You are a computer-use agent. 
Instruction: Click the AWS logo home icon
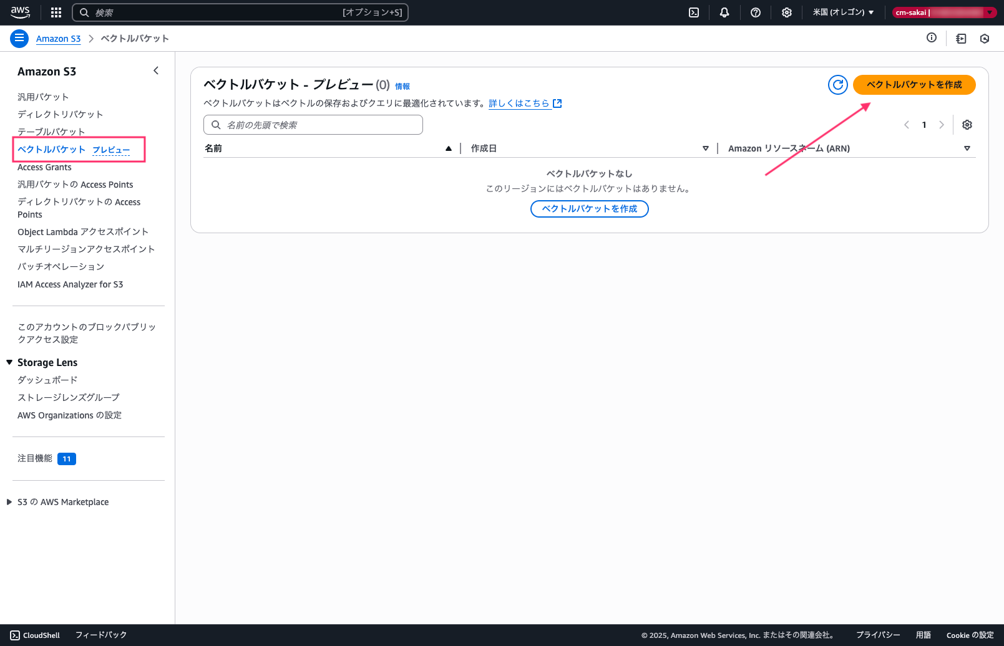(x=20, y=12)
